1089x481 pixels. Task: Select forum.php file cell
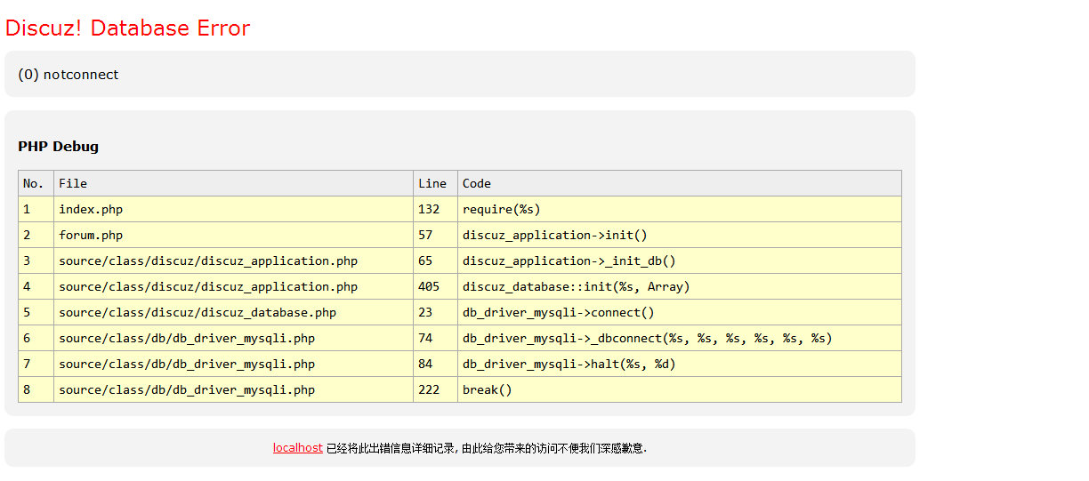point(233,235)
